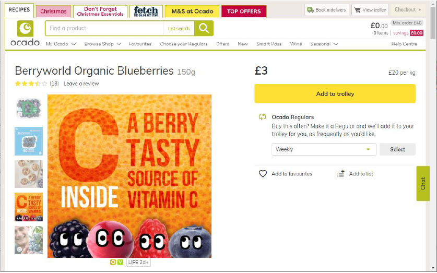The width and height of the screenshot is (437, 273).
Task: Click the Leave a review link
Action: point(81,84)
